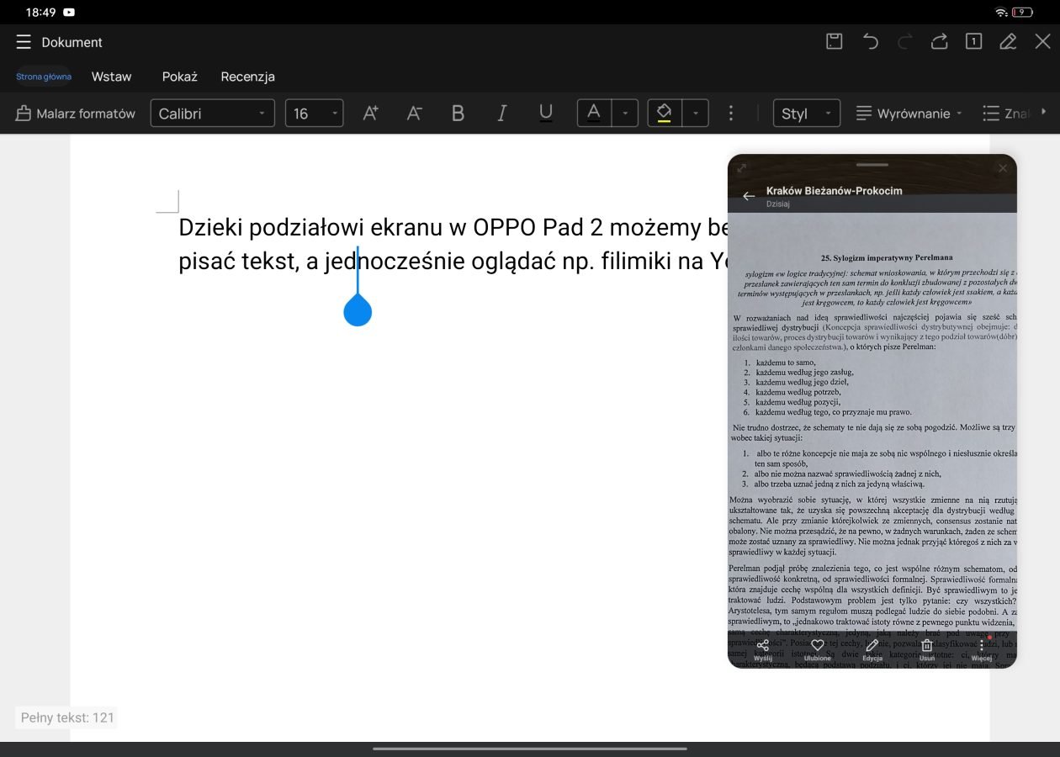The height and width of the screenshot is (757, 1060).
Task: Redo the last undone action
Action: [905, 41]
